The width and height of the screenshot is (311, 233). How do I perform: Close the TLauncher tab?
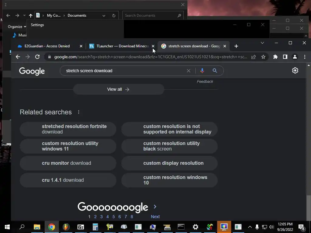coord(153,46)
